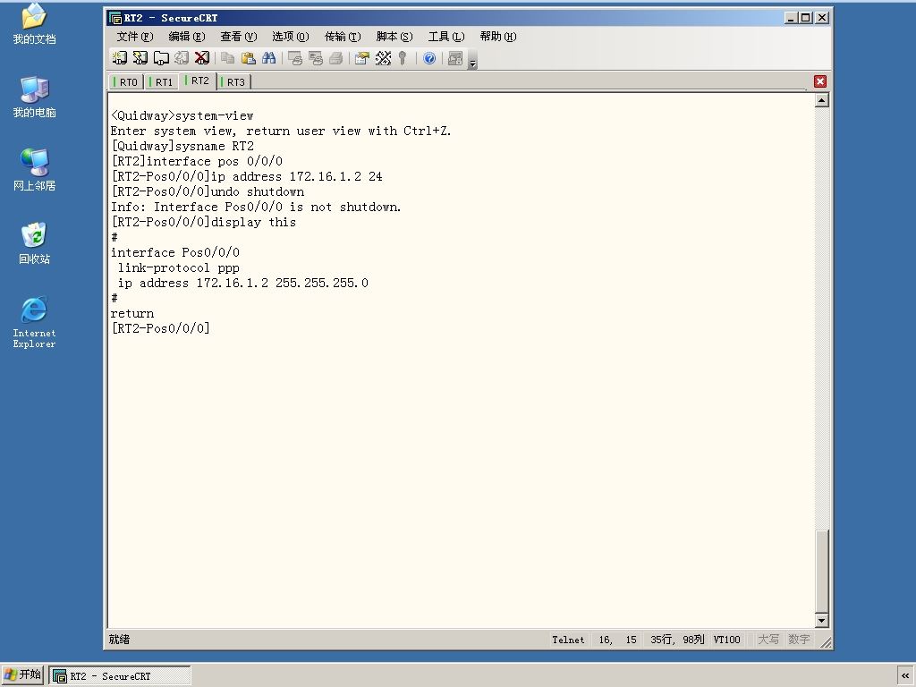916x687 pixels.
Task: Click the 开始 Start button
Action: click(22, 674)
